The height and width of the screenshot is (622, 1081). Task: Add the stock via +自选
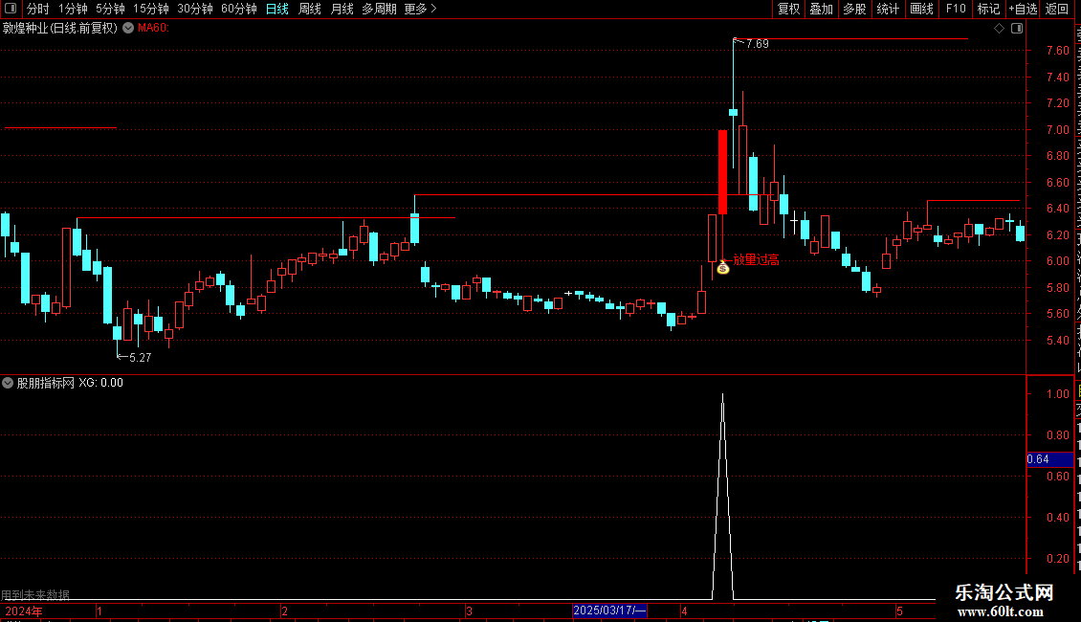1023,9
